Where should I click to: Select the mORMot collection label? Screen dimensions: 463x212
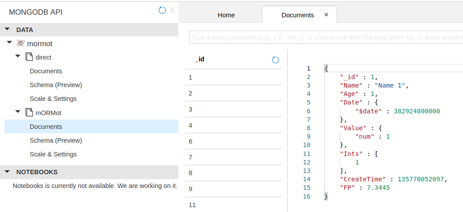(48, 113)
